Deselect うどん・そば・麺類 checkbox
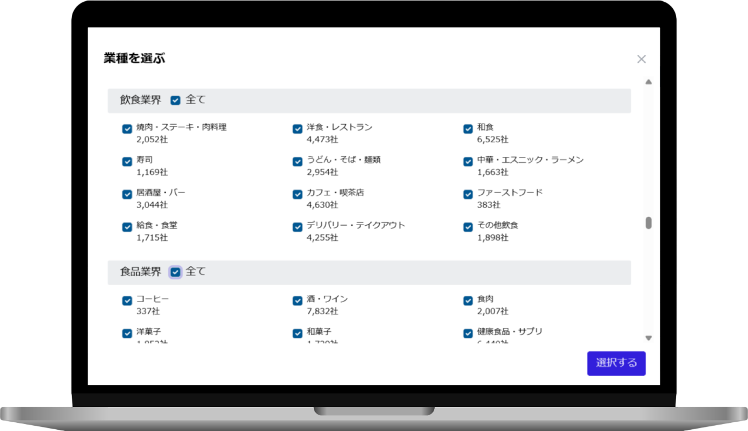 pyautogui.click(x=297, y=162)
